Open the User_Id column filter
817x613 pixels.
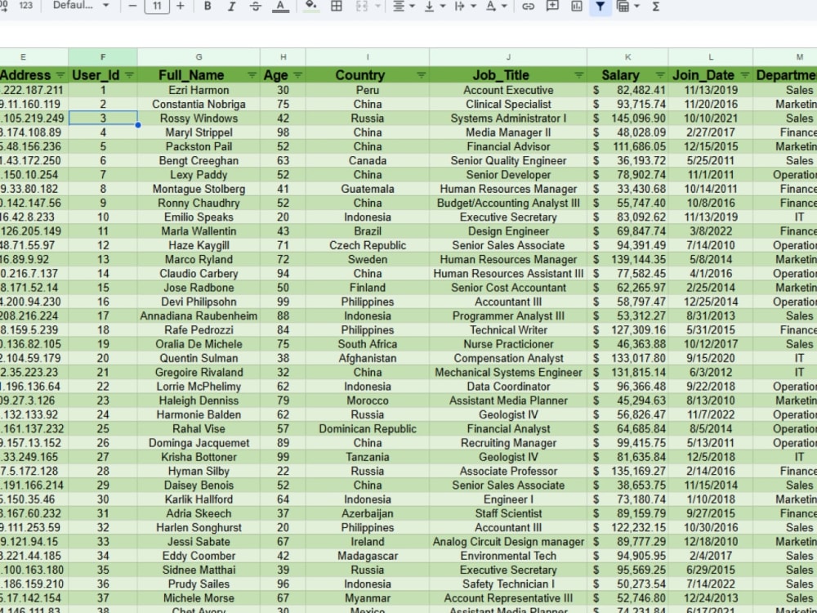click(129, 75)
